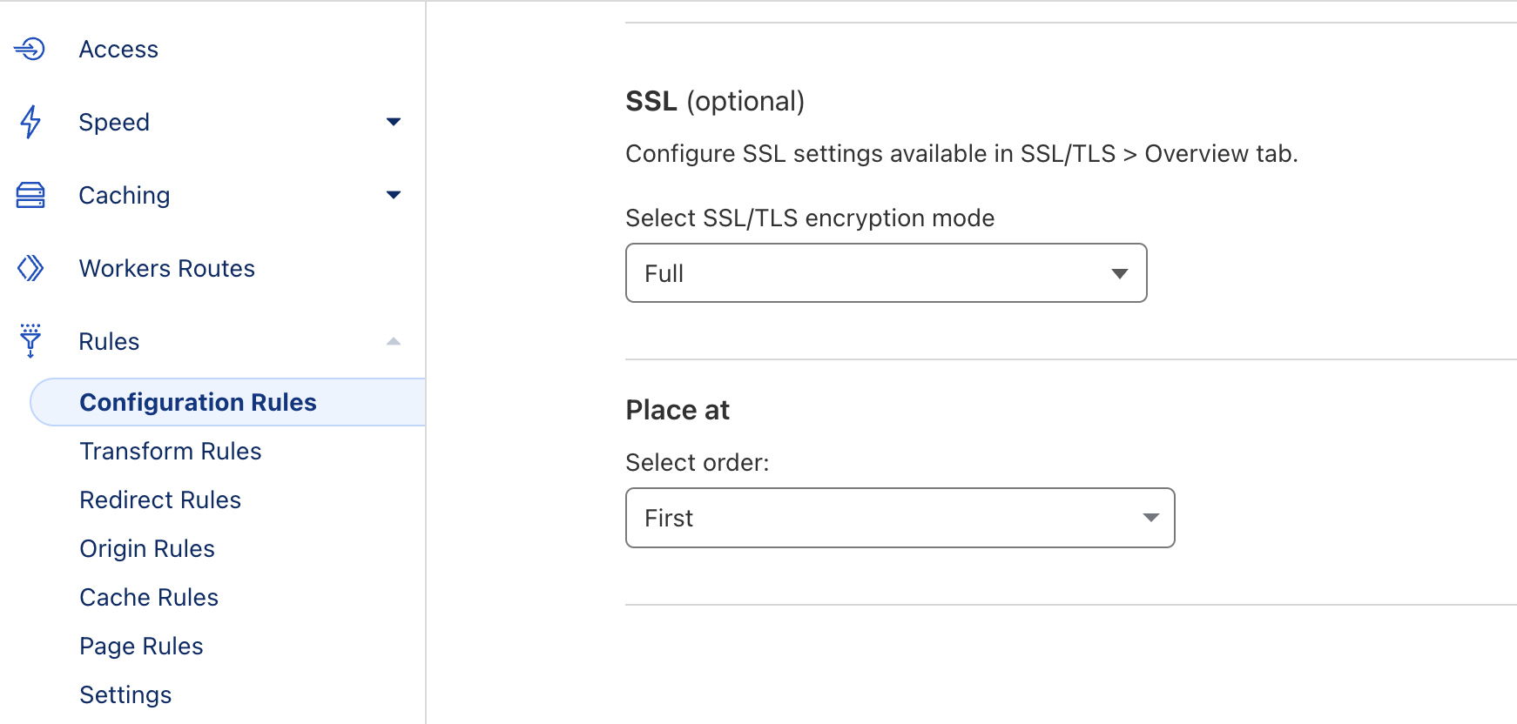Click the Workers Routes diamond icon
The image size is (1517, 724).
30,268
